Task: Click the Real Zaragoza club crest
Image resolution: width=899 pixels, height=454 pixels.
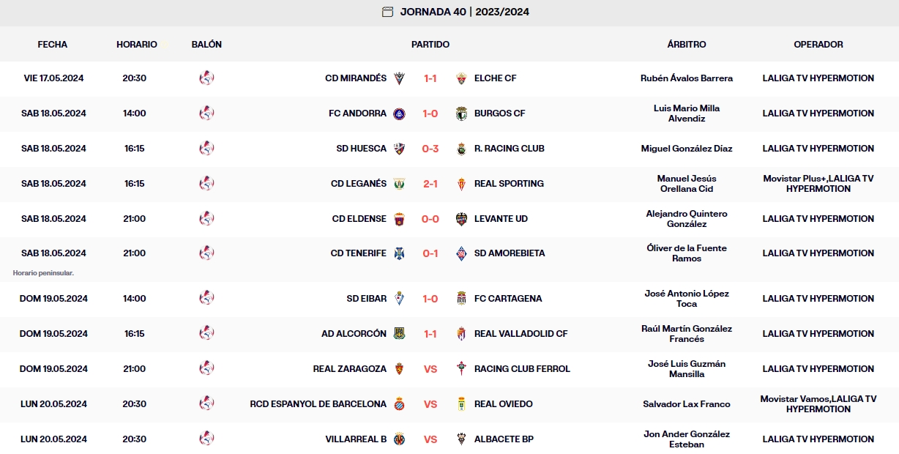Action: tap(399, 369)
